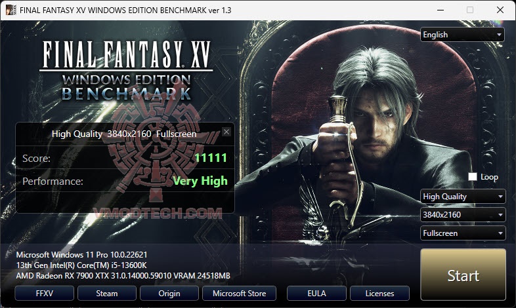Viewport: 516px width, 308px height.
Task: Click the Very High performance rating
Action: pos(200,181)
